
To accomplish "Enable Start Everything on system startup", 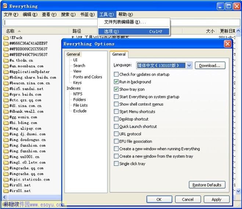I will coord(116,96).
